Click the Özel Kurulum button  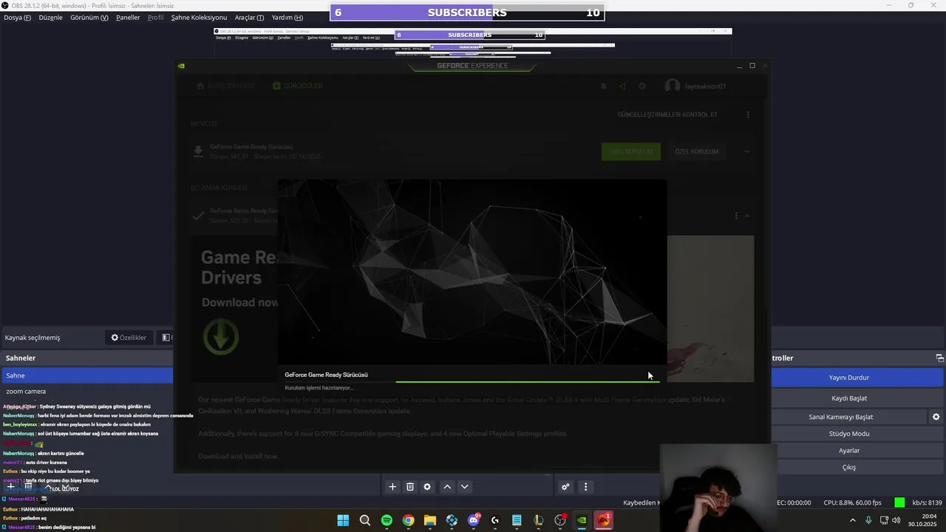pos(696,151)
